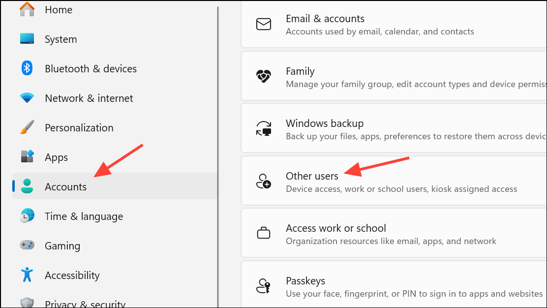Click the System monitor icon

27,39
